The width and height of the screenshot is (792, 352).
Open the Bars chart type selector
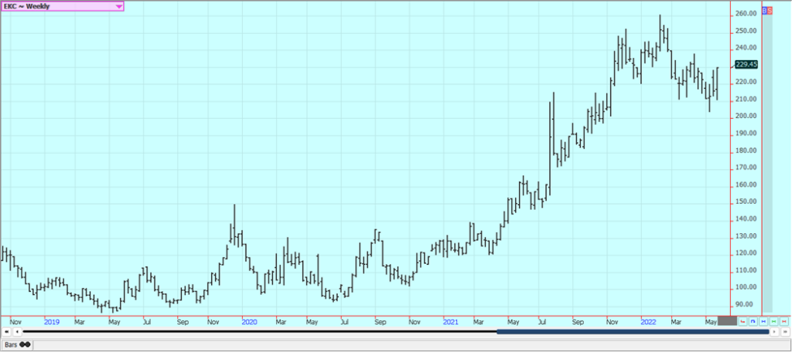(x=17, y=345)
